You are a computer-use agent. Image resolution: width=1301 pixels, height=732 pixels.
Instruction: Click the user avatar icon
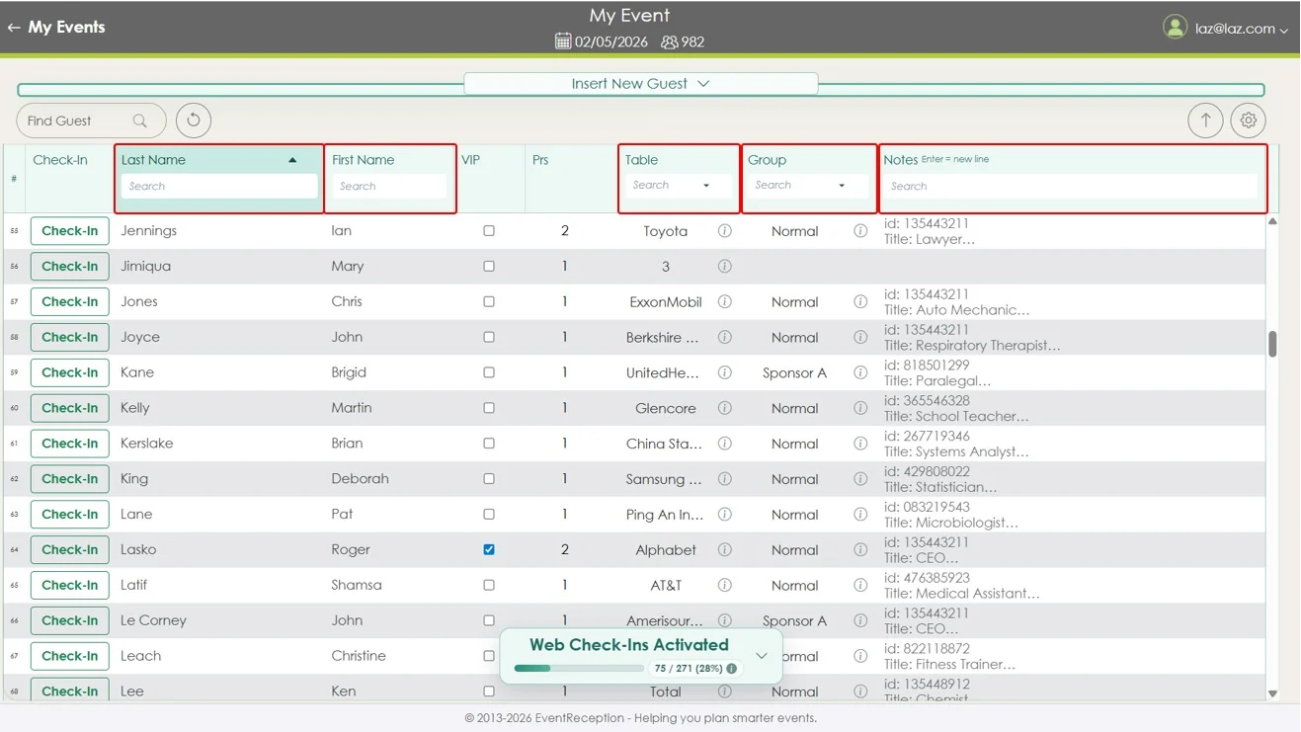(x=1175, y=28)
